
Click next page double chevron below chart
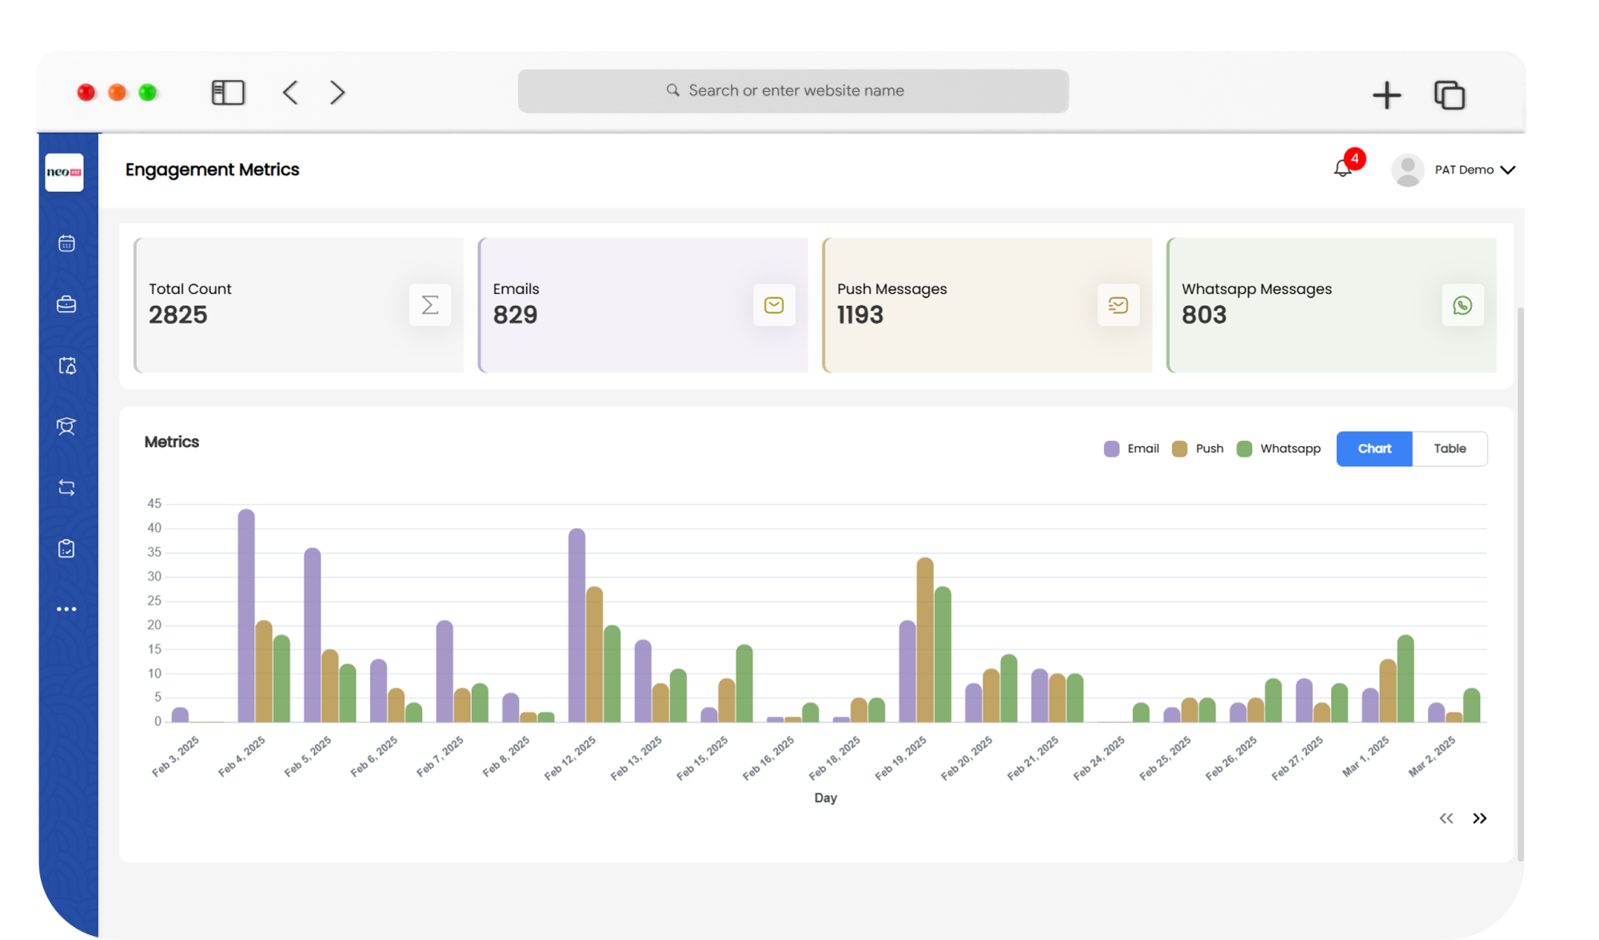click(1480, 819)
